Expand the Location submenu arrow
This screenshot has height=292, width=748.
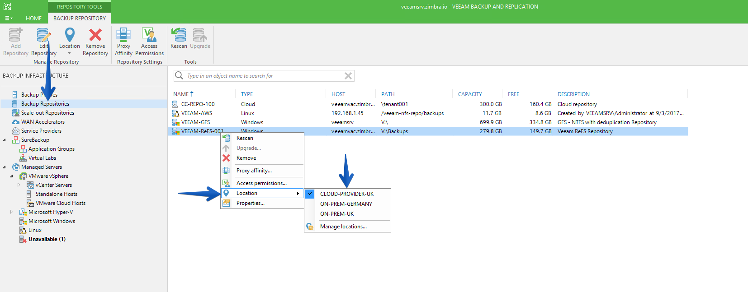coord(298,193)
